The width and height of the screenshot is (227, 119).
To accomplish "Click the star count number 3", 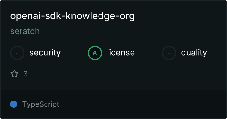I will click(x=25, y=74).
